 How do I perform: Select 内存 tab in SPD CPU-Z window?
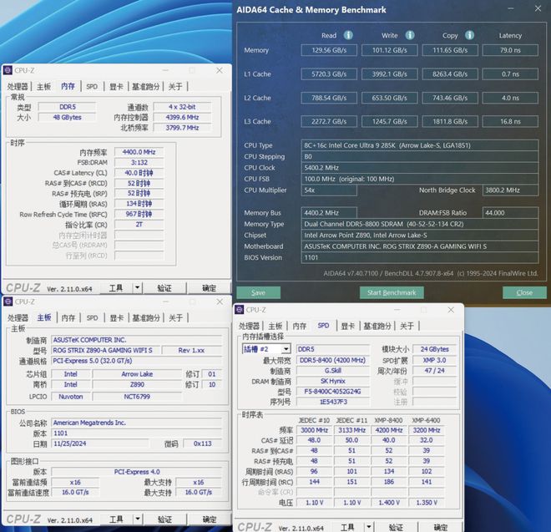point(300,326)
